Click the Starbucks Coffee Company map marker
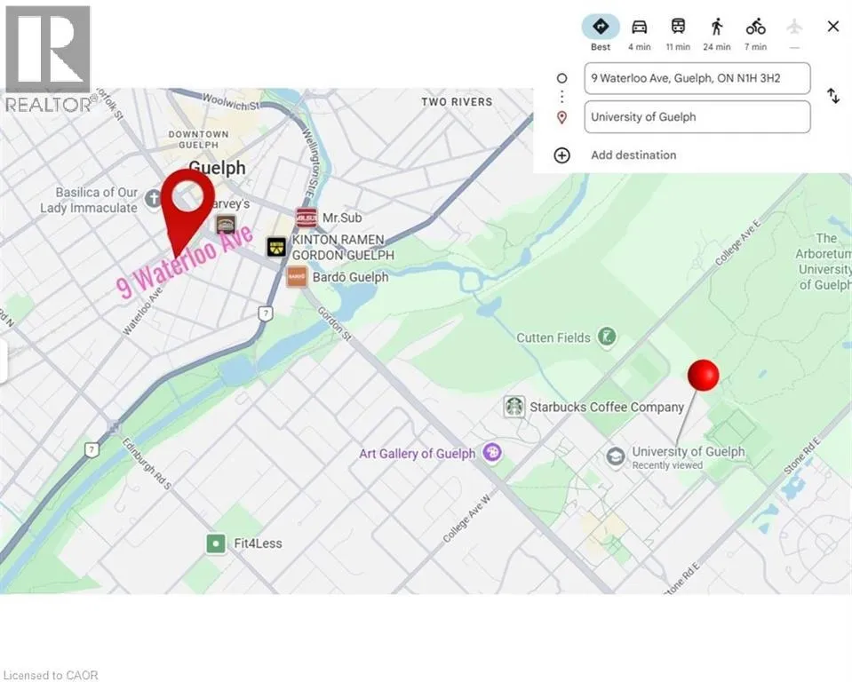Image resolution: width=852 pixels, height=682 pixels. point(514,407)
